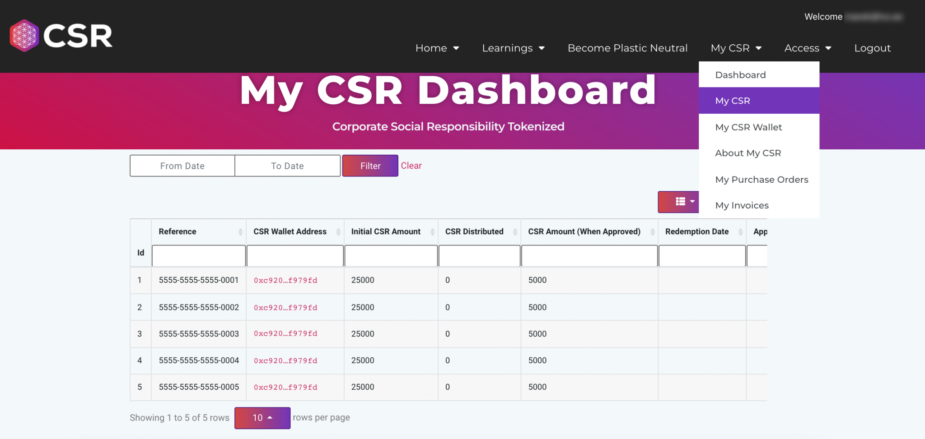Click the Clear link next to Filter

(411, 166)
